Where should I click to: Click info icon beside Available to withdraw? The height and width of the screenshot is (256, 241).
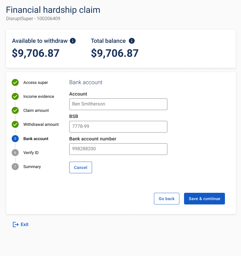(73, 41)
